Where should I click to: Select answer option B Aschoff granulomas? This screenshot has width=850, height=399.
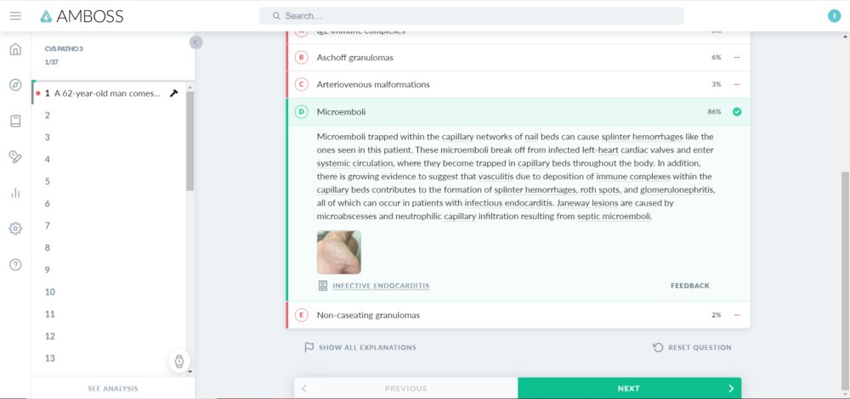pos(518,58)
